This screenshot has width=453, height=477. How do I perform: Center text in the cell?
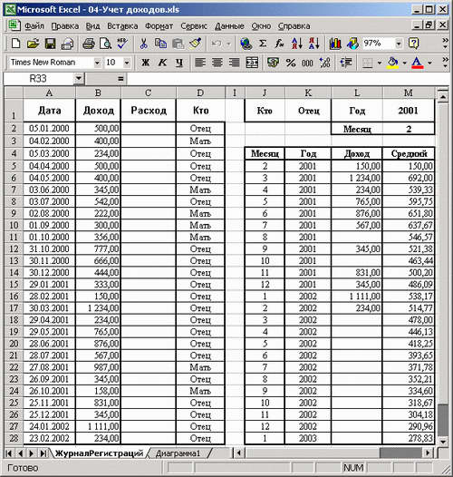click(217, 63)
